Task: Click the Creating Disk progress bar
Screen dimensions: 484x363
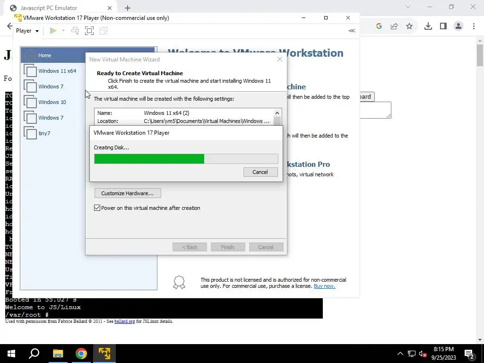Action: click(x=186, y=159)
